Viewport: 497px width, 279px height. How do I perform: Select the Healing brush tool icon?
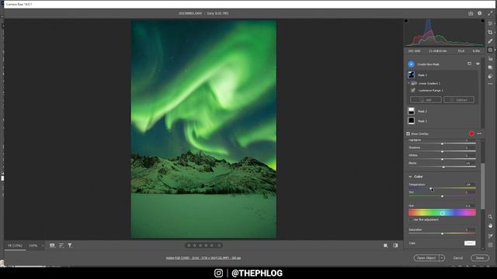490,41
